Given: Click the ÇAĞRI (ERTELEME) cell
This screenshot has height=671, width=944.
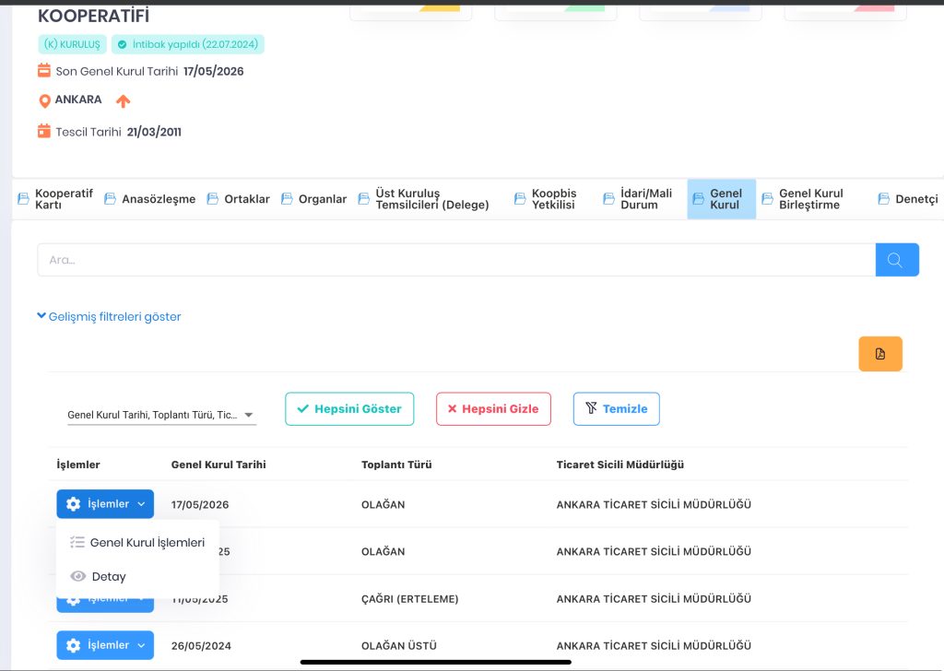Looking at the screenshot, I should pyautogui.click(x=410, y=599).
